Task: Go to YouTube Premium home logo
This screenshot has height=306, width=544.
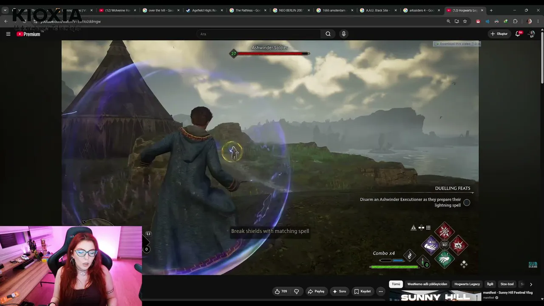Action: pyautogui.click(x=28, y=34)
